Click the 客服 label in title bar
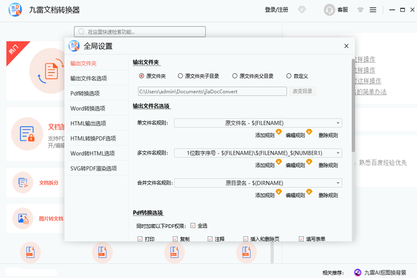The height and width of the screenshot is (278, 417). pyautogui.click(x=342, y=10)
